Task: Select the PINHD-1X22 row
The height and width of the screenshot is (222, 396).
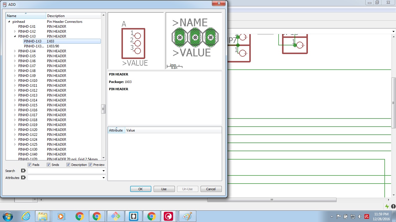Action: coord(53,135)
